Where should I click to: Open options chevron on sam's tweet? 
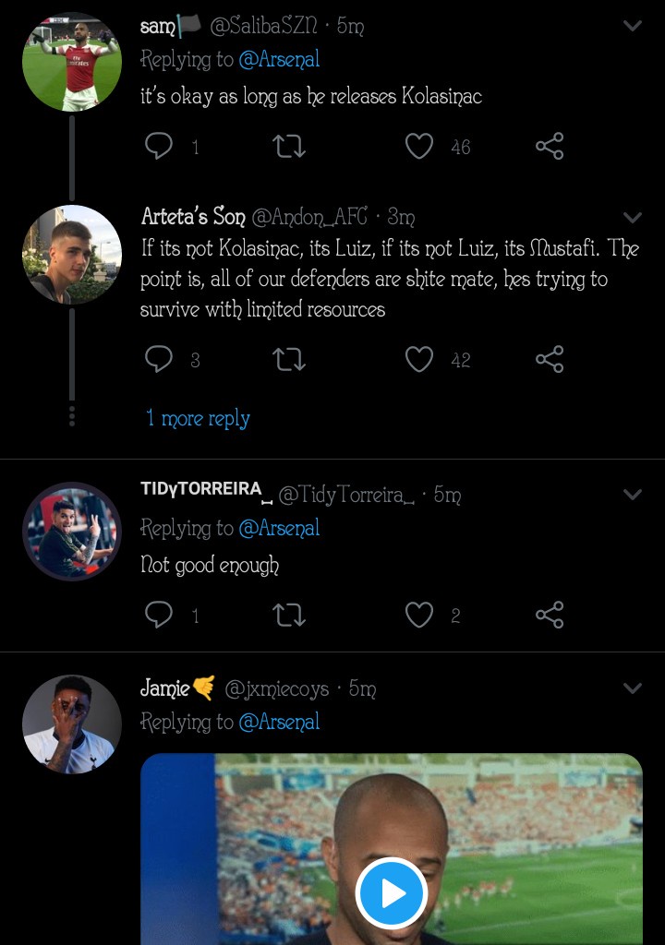pos(632,25)
